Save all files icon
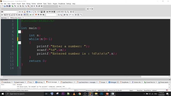Image resolution: width=171 pixels, height=96 pixels. click(9, 6)
